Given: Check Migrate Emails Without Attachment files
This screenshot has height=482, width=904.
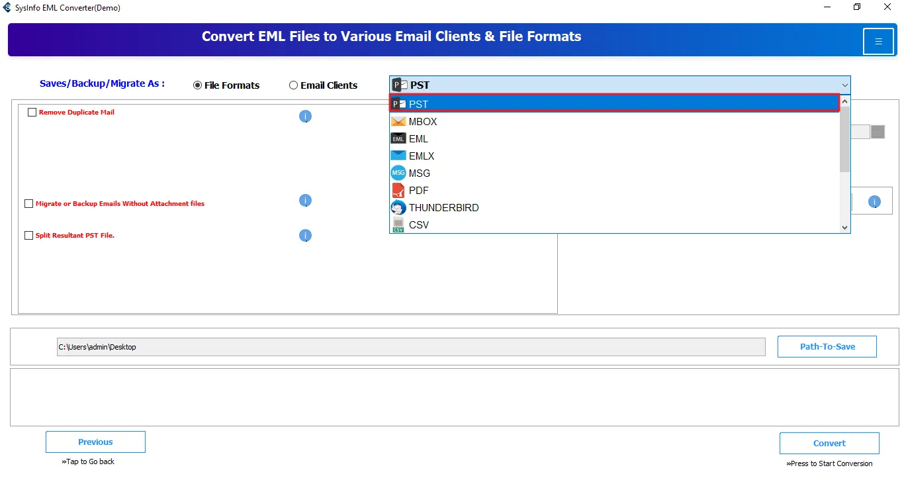Looking at the screenshot, I should (28, 204).
